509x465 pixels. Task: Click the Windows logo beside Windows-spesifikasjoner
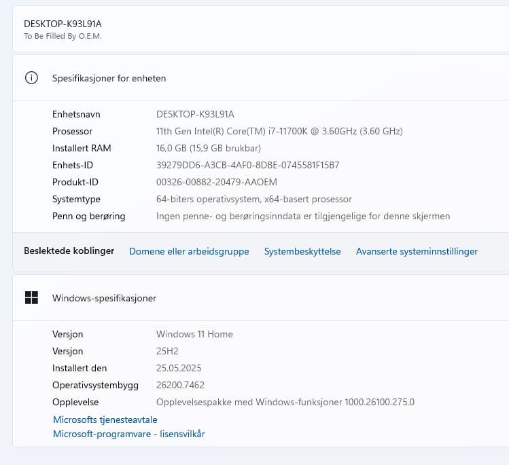[x=31, y=298]
